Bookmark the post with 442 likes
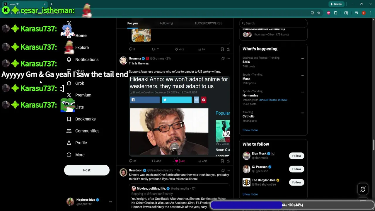This screenshot has width=375, height=211. (222, 49)
